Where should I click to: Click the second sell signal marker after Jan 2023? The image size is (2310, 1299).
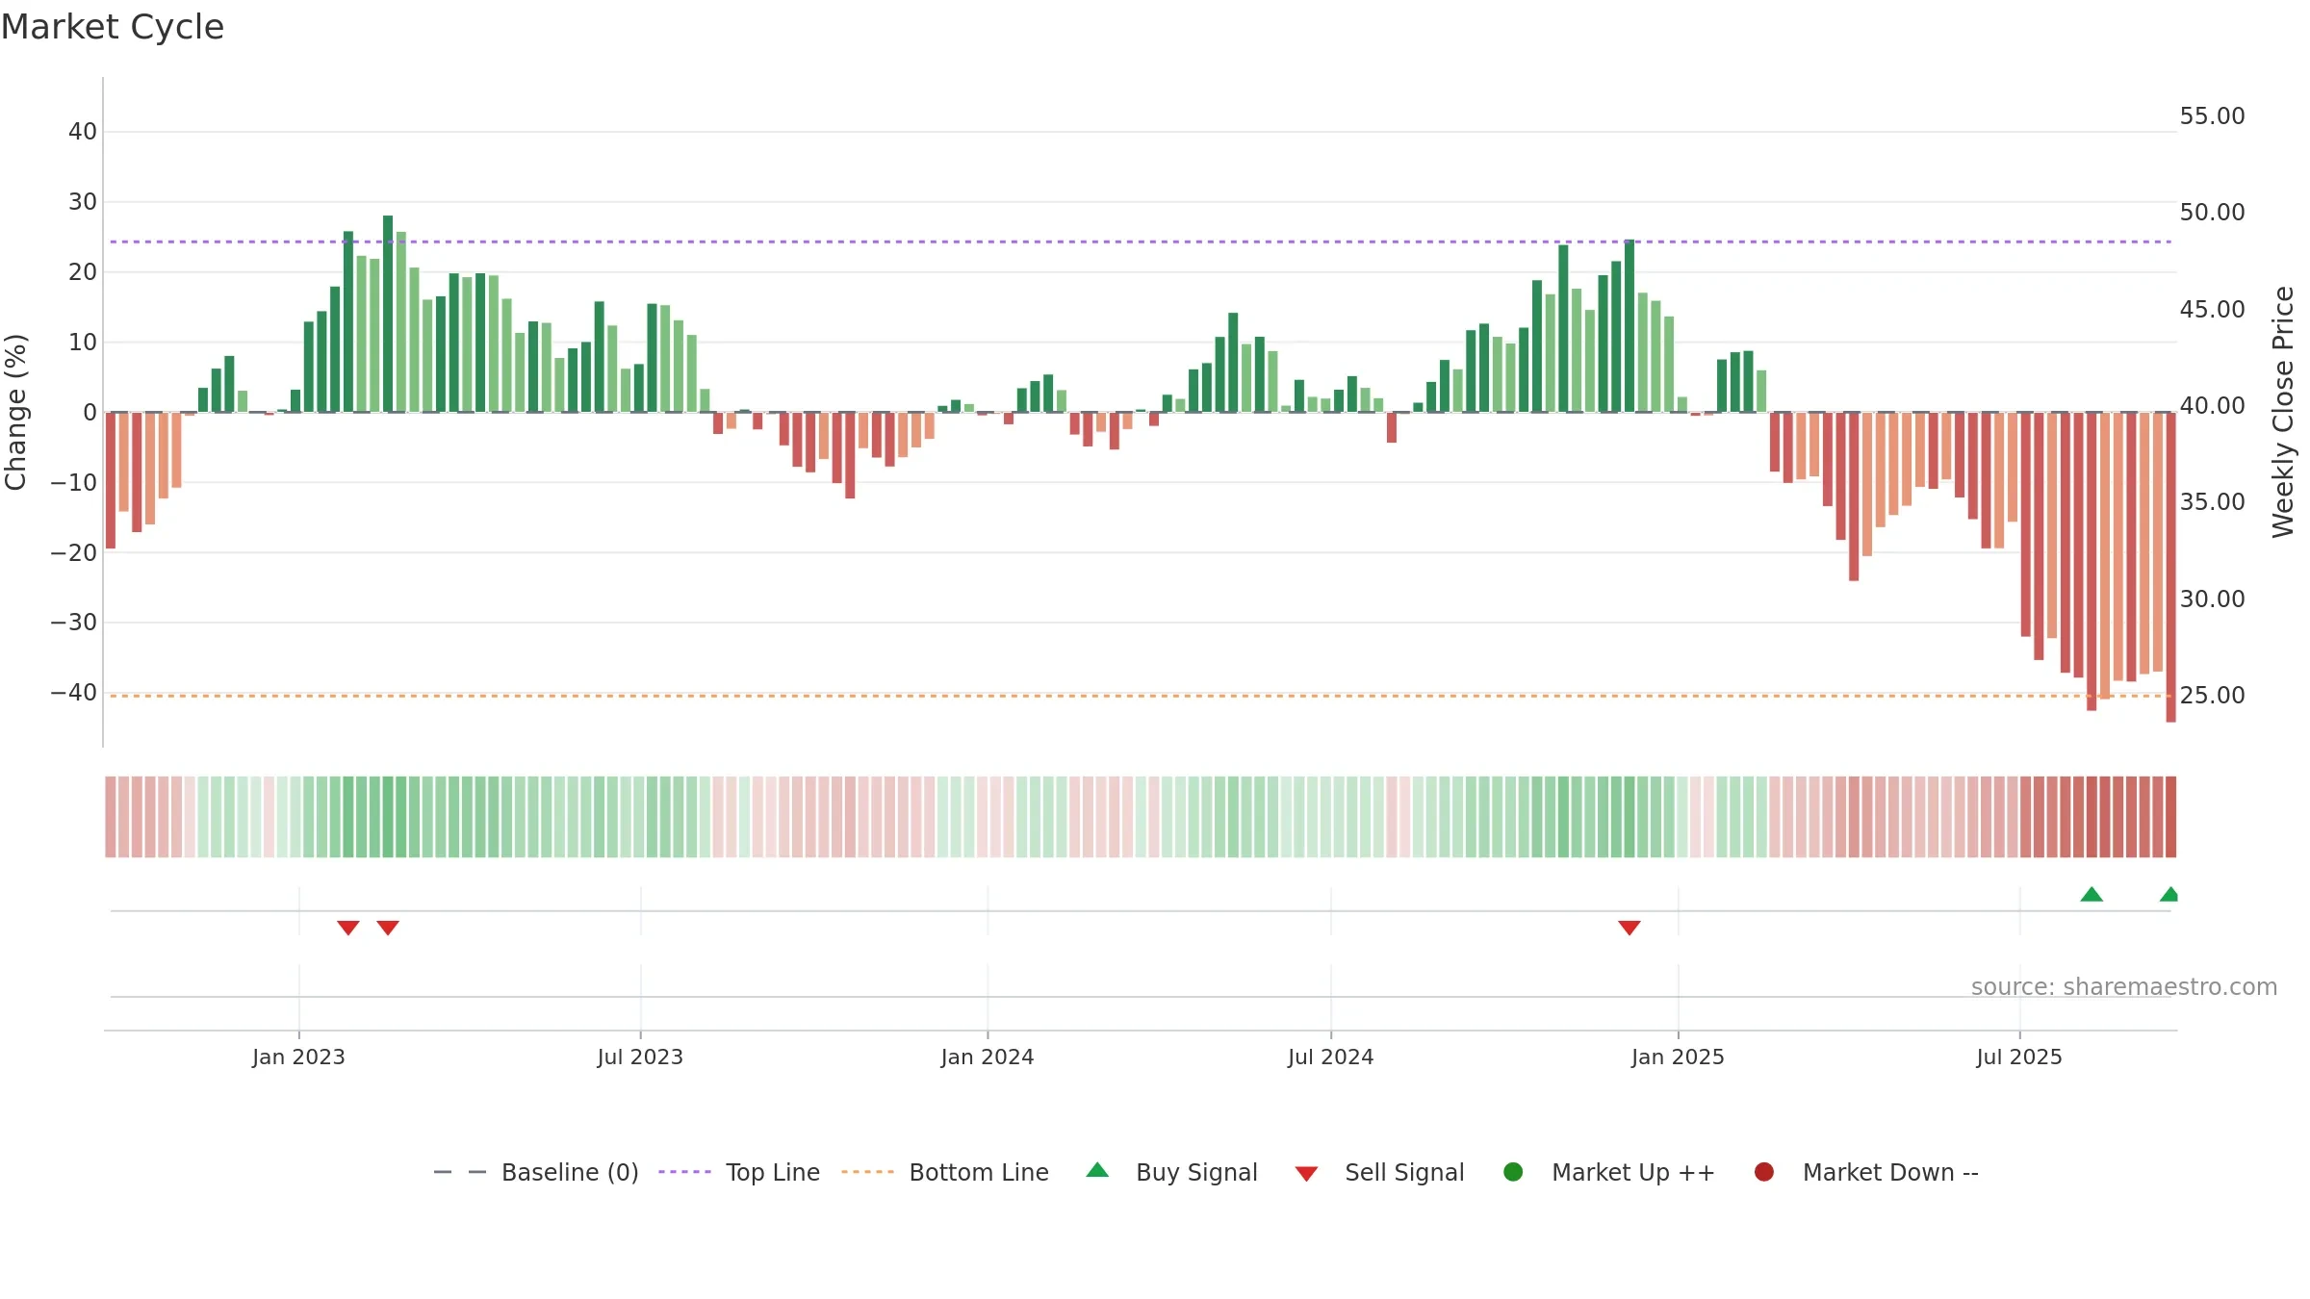[388, 928]
